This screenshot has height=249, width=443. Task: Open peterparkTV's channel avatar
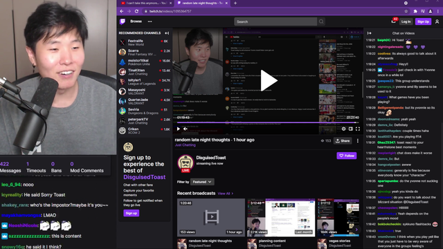pyautogui.click(x=123, y=121)
